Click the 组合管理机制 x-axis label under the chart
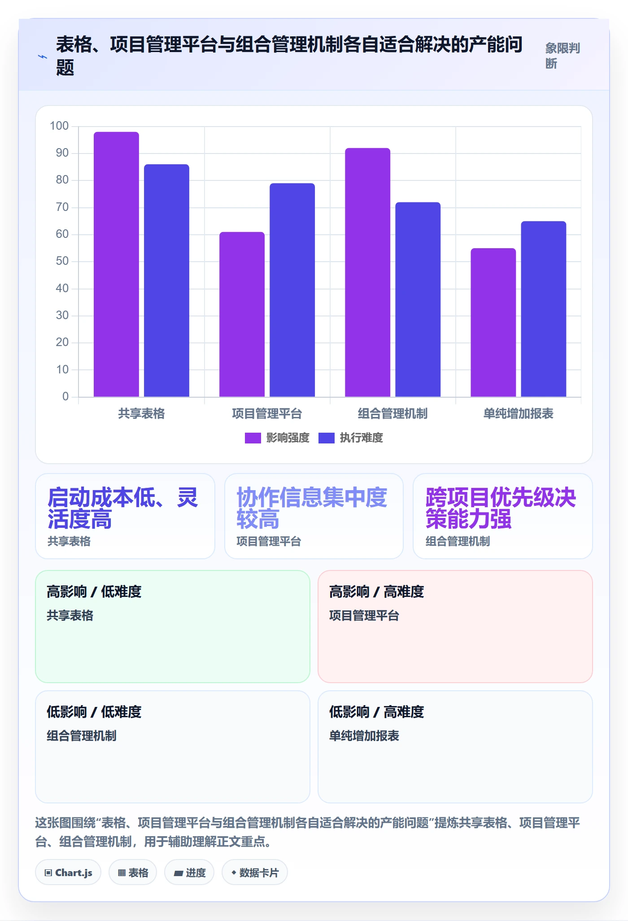This screenshot has height=921, width=628. pyautogui.click(x=392, y=413)
